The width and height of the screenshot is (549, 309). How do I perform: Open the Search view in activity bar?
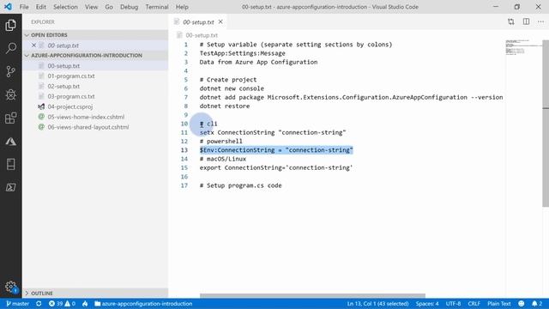coord(10,48)
